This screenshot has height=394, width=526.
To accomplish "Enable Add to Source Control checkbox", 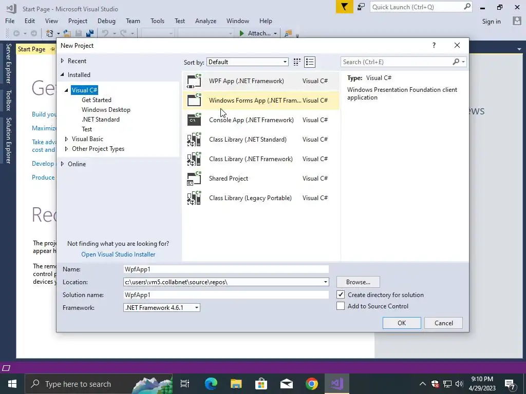I will click(x=341, y=306).
